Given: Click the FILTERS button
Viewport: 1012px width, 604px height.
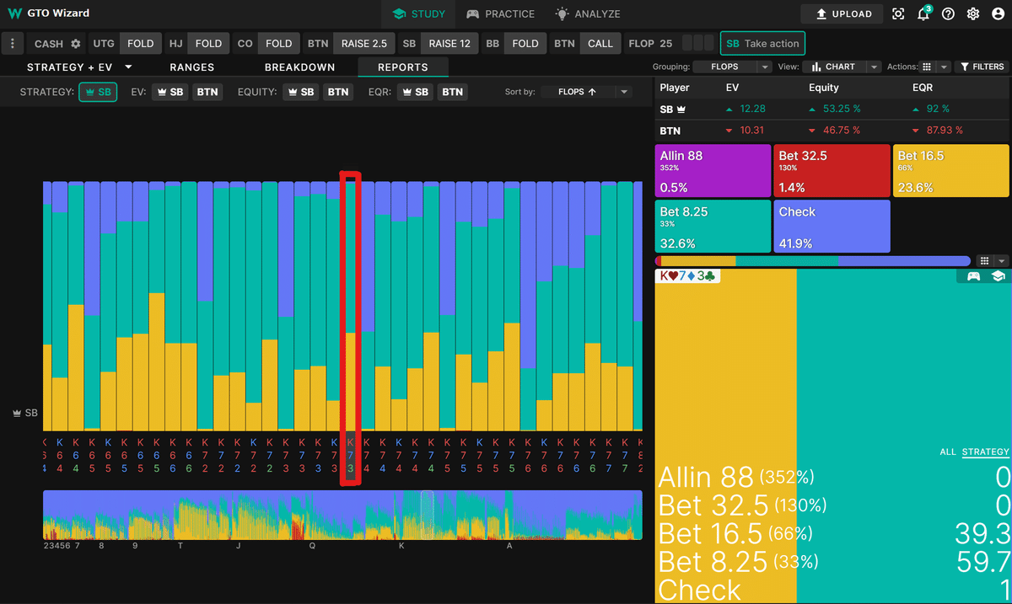Looking at the screenshot, I should point(982,67).
